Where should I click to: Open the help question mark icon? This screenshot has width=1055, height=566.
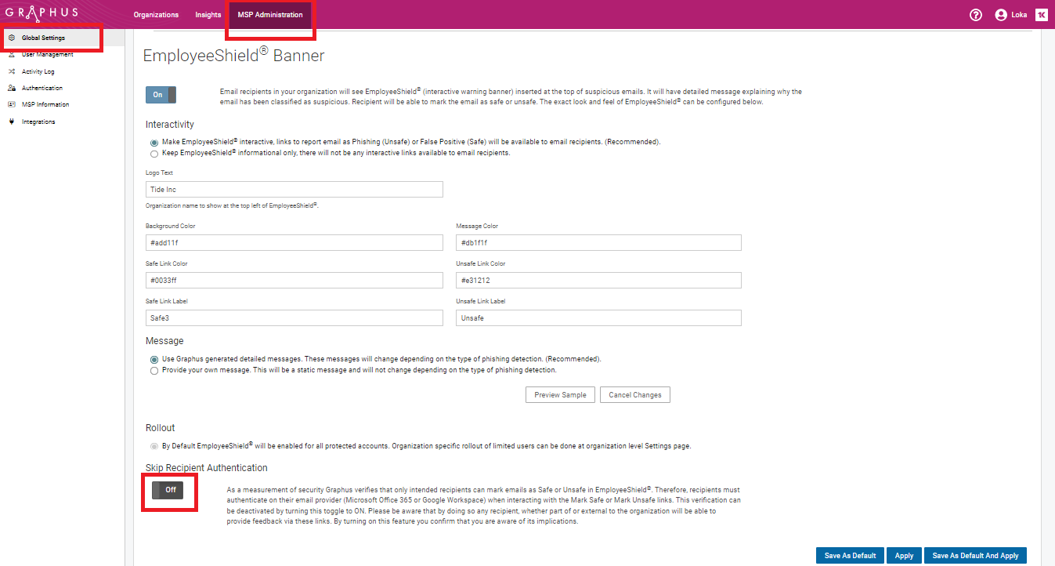975,15
